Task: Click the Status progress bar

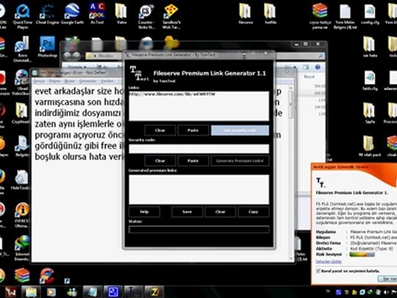Action: coord(199,230)
